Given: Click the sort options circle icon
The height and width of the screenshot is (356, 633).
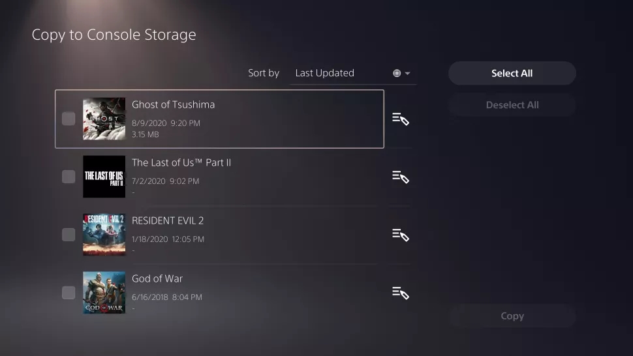Looking at the screenshot, I should (x=397, y=73).
